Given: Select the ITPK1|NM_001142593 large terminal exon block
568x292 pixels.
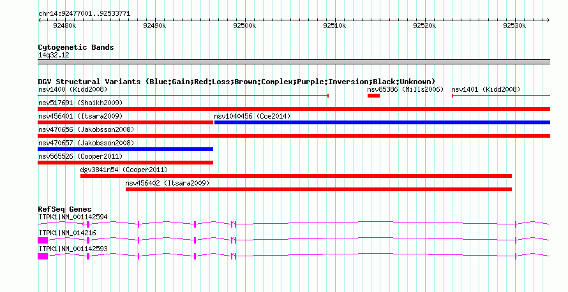Looking at the screenshot, I should (43, 256).
